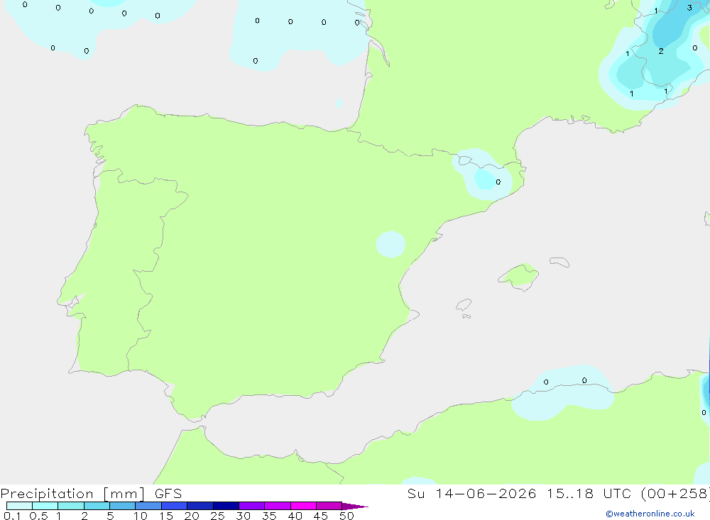
Task: Click the legend label '25'
Action: [x=218, y=516]
